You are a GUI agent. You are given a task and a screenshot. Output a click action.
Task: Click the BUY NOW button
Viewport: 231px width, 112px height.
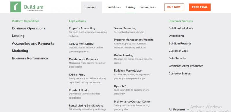(x=174, y=7)
